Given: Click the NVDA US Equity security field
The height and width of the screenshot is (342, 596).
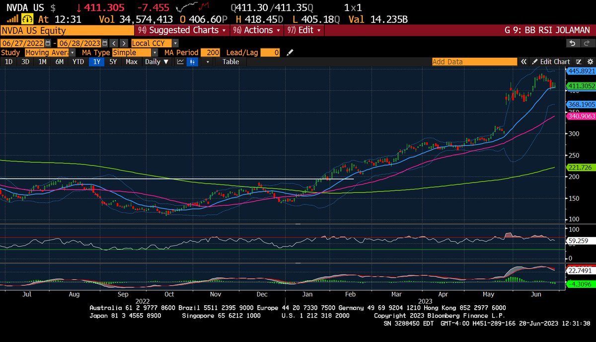Looking at the screenshot, I should (68, 30).
